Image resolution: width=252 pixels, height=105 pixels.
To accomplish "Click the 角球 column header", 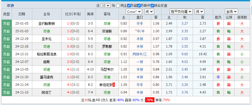I will (x=90, y=14).
